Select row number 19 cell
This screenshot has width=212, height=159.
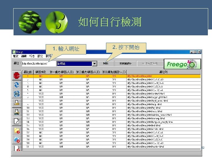point(28,140)
